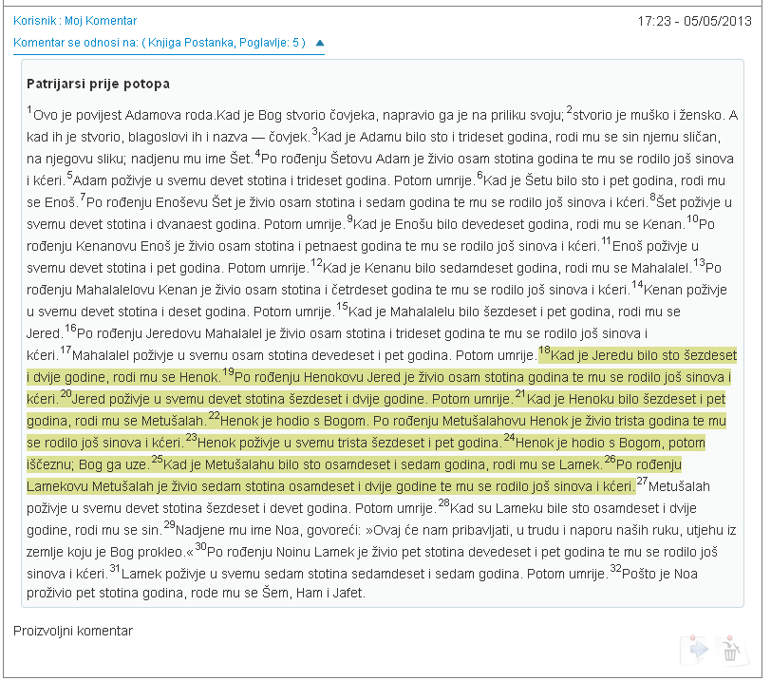771x681 pixels.
Task: Click the trash can delete icon
Action: (729, 648)
